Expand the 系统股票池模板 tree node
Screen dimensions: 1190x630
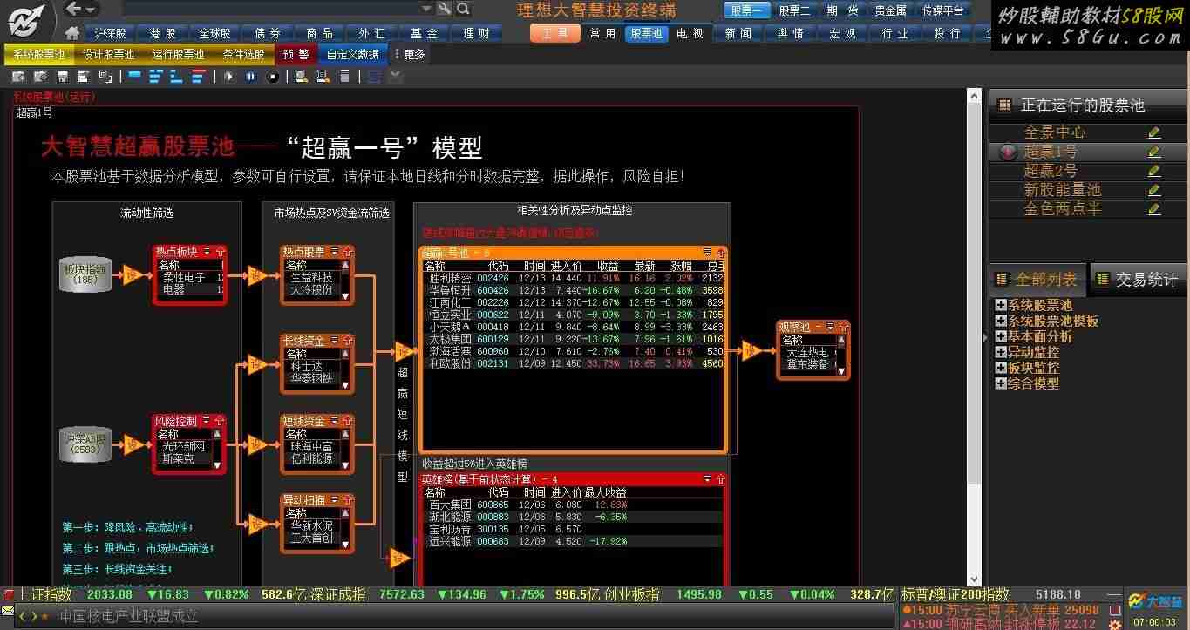pos(1001,321)
